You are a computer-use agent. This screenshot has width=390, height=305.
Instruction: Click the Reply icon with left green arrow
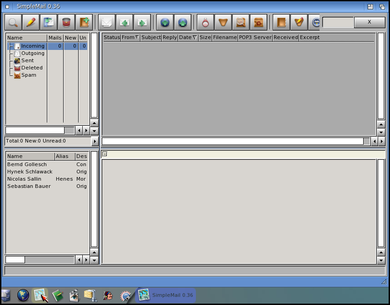point(125,22)
